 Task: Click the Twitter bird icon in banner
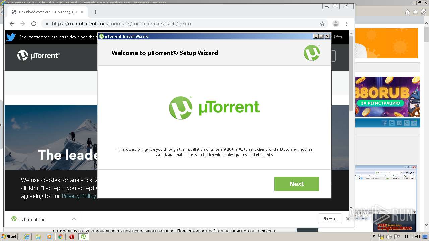click(x=11, y=37)
